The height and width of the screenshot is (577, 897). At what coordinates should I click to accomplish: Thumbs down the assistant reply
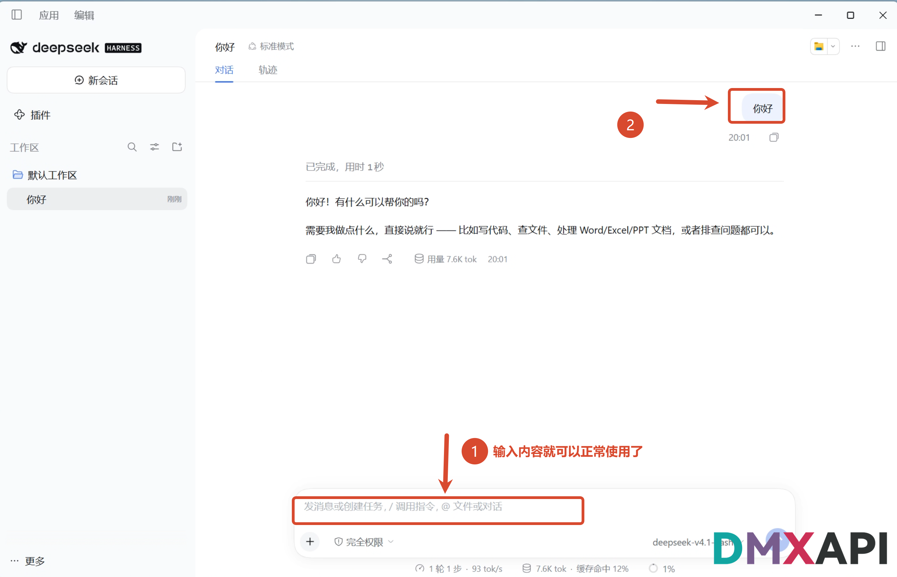pos(362,259)
